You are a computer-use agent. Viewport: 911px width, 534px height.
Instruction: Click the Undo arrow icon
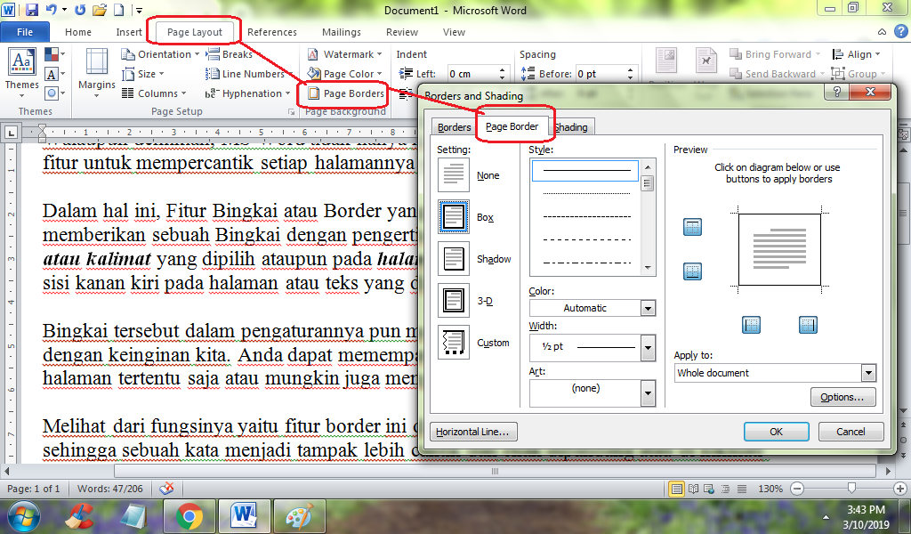click(51, 9)
